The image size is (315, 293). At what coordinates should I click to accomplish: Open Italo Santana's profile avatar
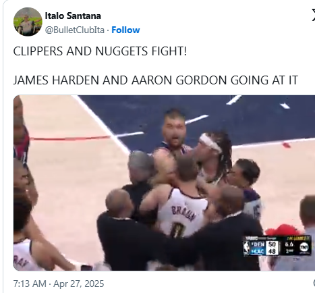coord(28,22)
